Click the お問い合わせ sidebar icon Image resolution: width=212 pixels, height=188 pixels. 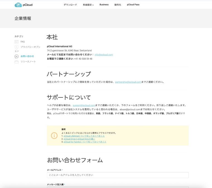pos(16,56)
